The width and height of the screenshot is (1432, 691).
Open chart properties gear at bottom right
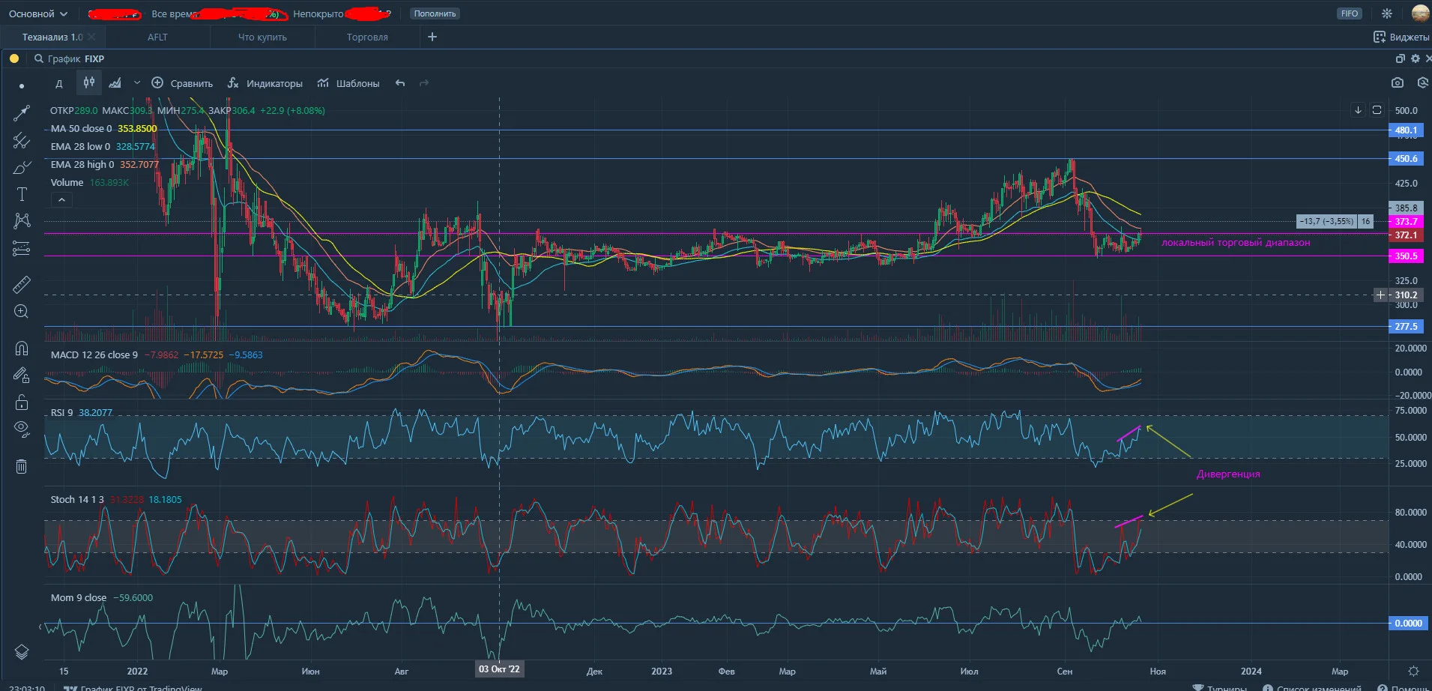(1413, 671)
